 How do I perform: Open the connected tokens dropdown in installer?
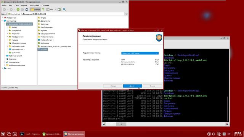(140, 53)
